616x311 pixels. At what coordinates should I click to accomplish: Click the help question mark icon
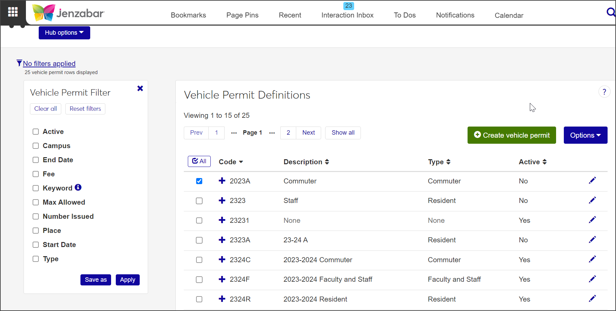click(x=604, y=92)
